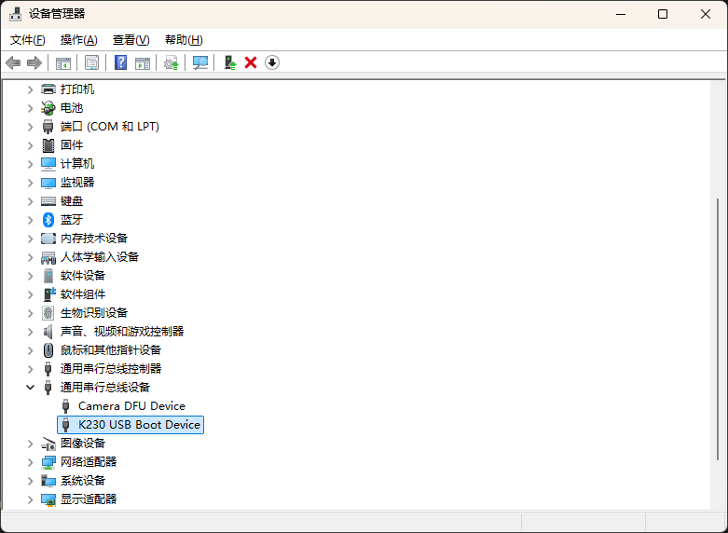The height and width of the screenshot is (533, 728).
Task: Click the Update driver toolbar icon
Action: [171, 62]
